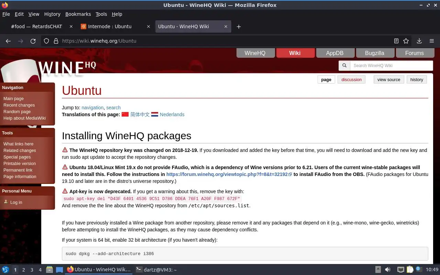Open Special pages link
This screenshot has height=275, width=440.
(17, 157)
